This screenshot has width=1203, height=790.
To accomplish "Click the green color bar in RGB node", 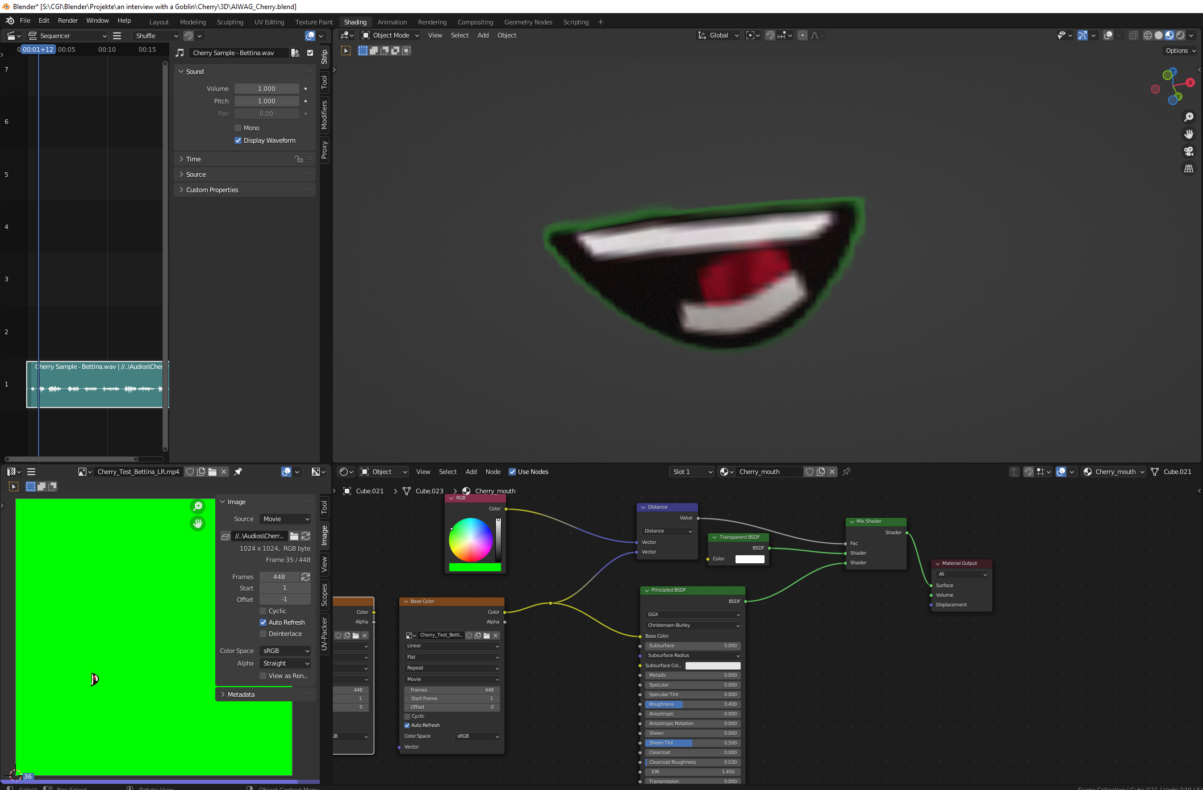I will click(475, 567).
